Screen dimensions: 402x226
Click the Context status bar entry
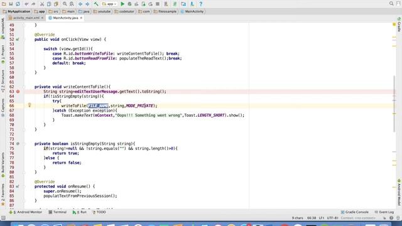358,218
